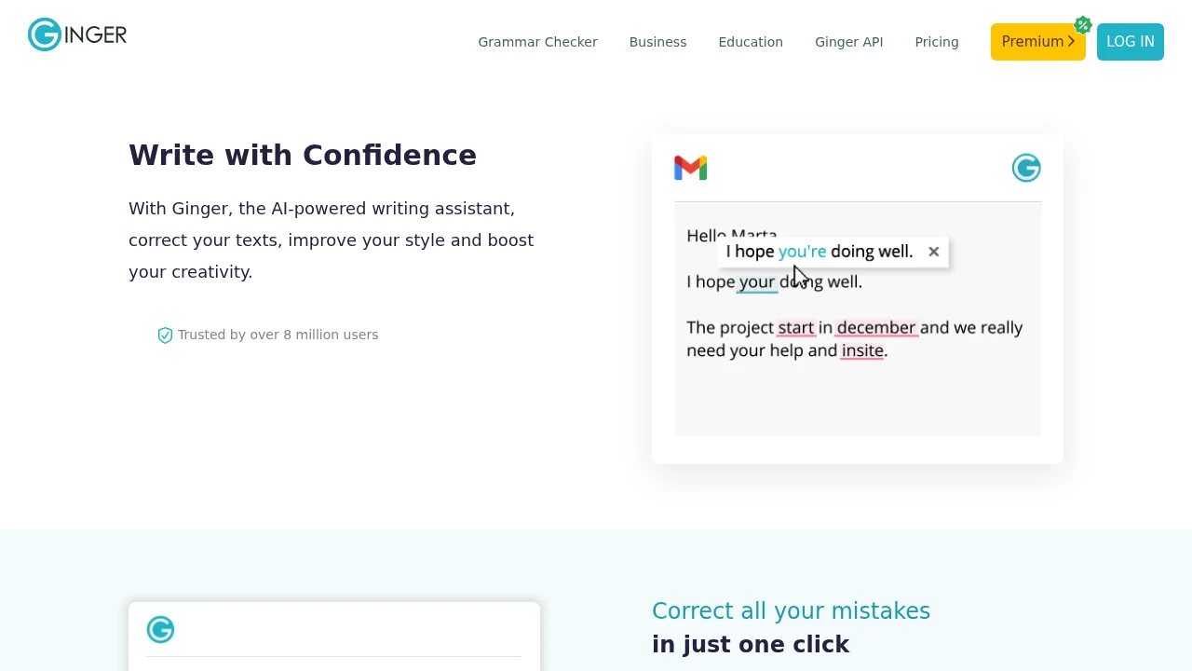Click the suggested correction "you're"
The width and height of the screenshot is (1192, 671).
[802, 252]
